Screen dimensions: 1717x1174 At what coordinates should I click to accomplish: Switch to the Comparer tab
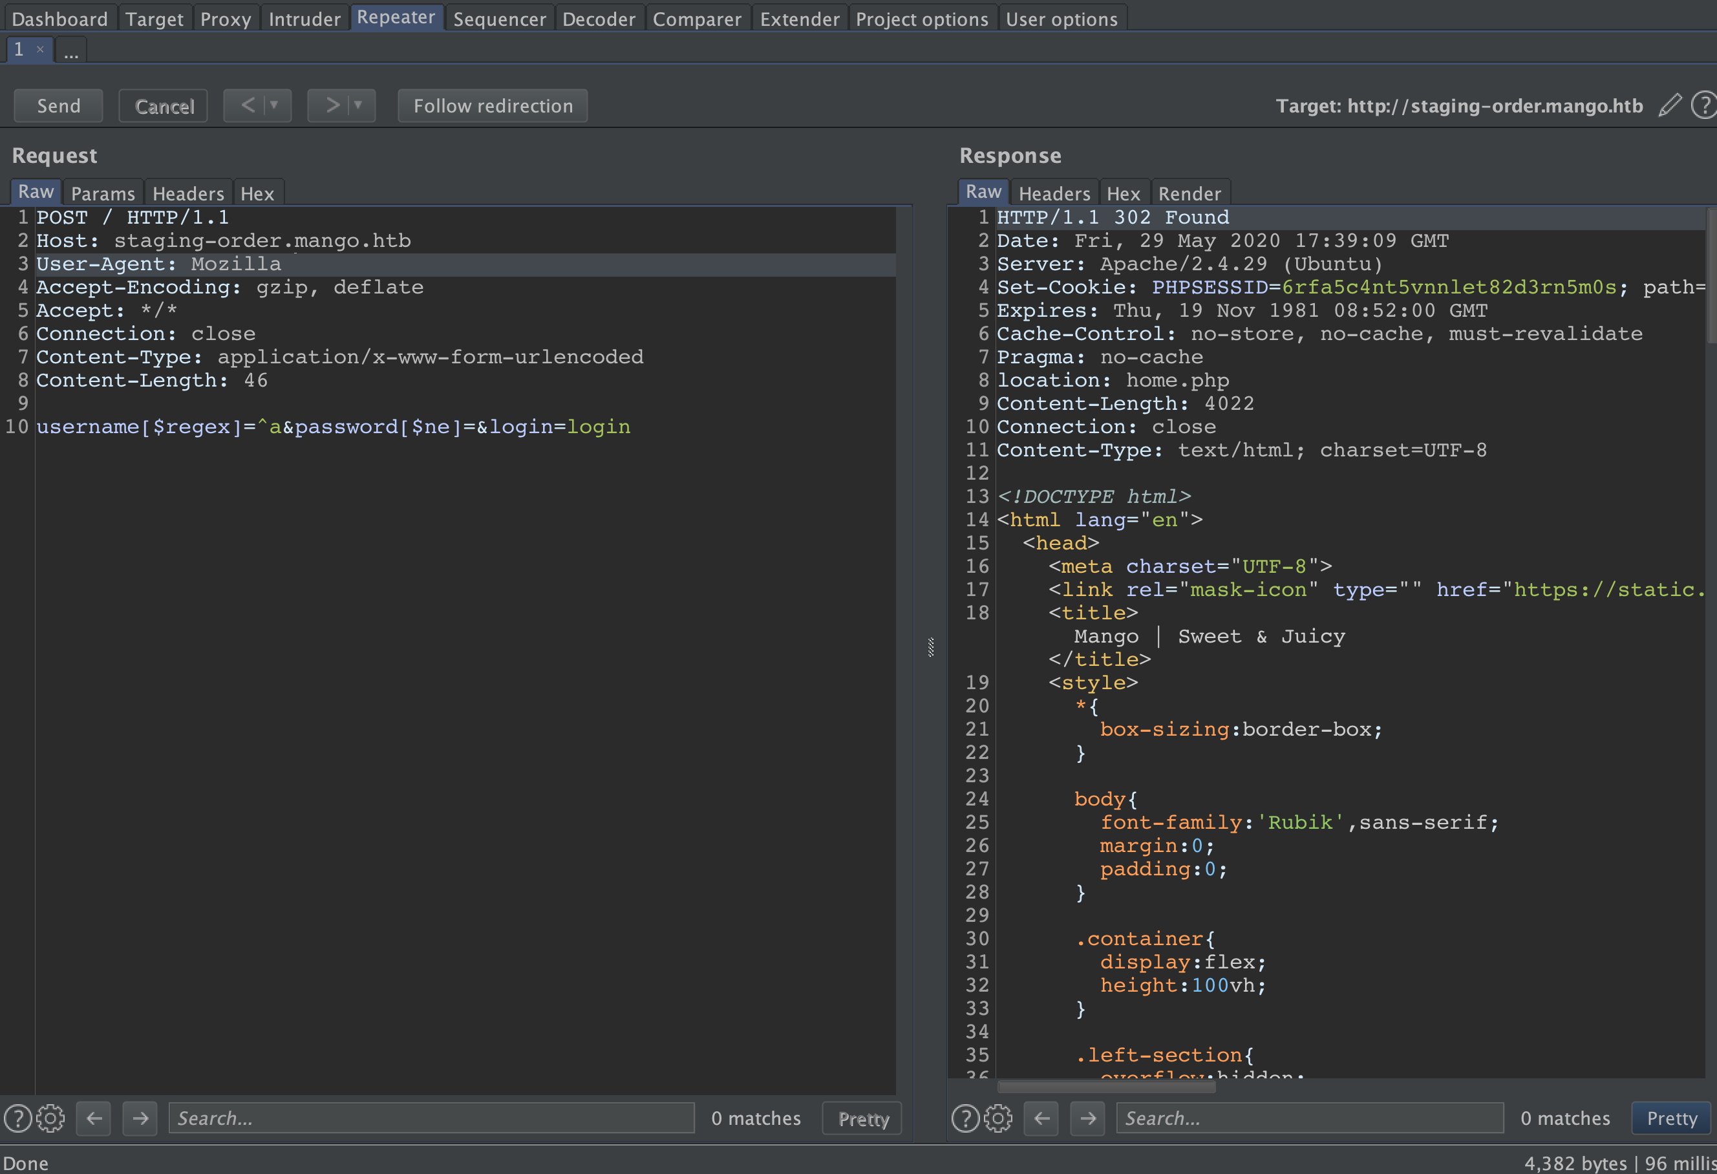(697, 19)
